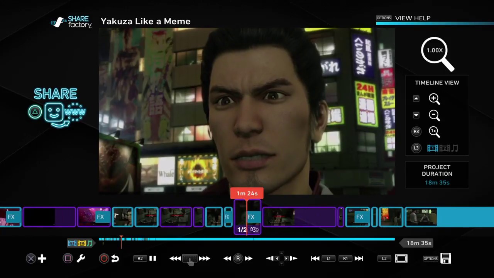Screen dimensions: 494x278
Task: Click the double-arrow forward beside R stick
Action: point(249,259)
